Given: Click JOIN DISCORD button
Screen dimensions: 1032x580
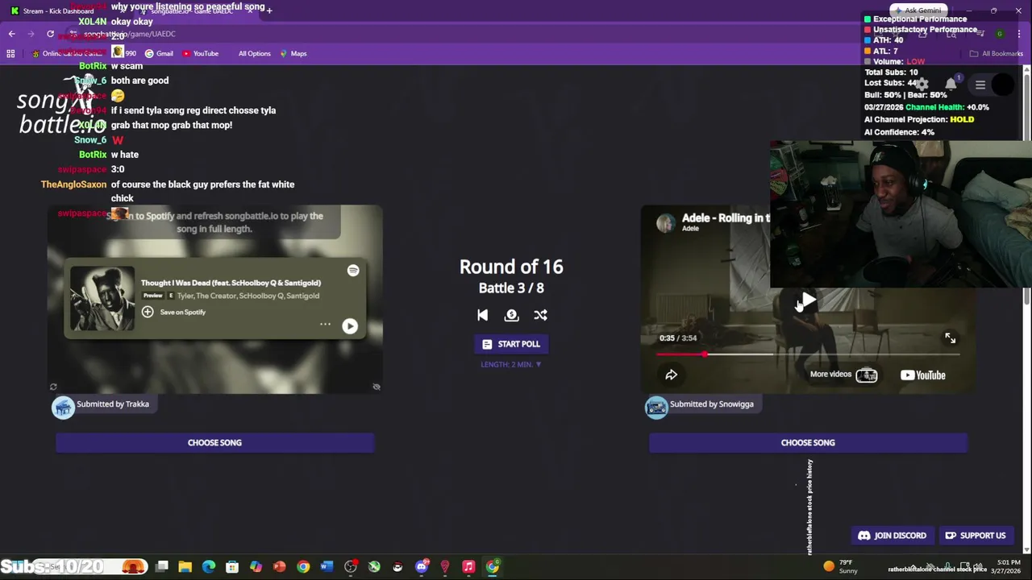Looking at the screenshot, I should coord(892,536).
